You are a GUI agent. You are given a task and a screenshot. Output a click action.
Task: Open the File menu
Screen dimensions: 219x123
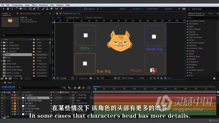pos(2,5)
